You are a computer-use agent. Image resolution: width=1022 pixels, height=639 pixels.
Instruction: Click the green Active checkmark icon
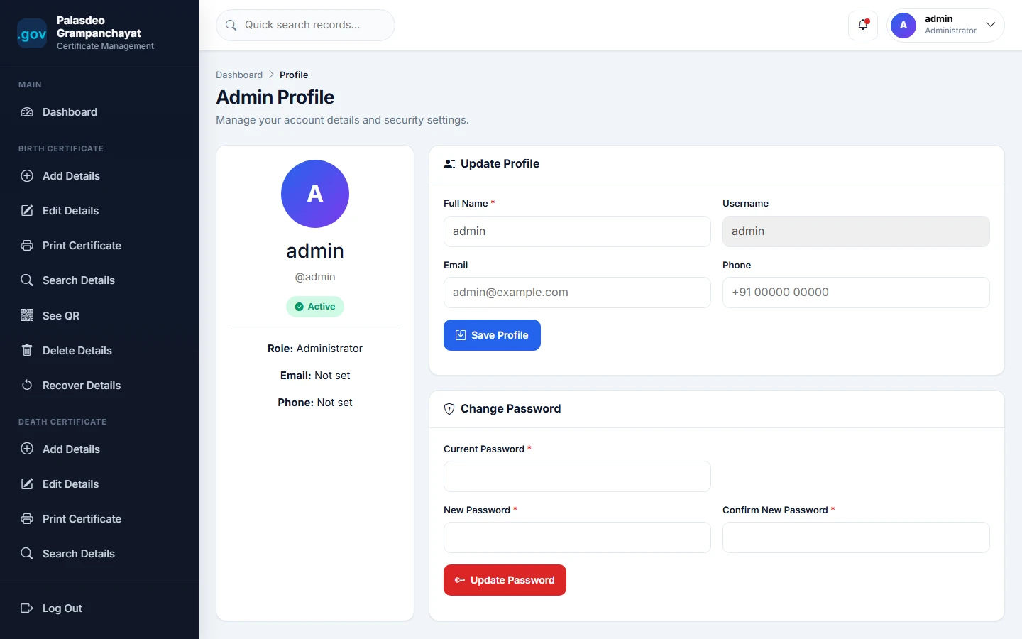pos(299,307)
